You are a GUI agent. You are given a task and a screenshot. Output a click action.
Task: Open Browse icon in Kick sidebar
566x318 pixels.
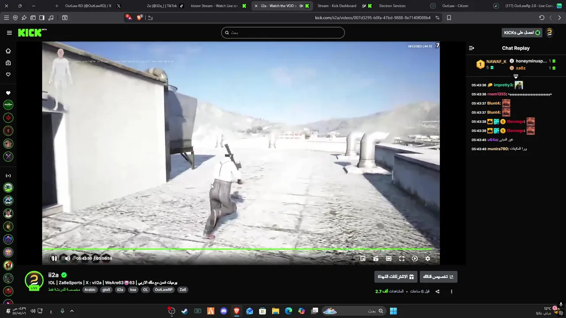(8, 63)
